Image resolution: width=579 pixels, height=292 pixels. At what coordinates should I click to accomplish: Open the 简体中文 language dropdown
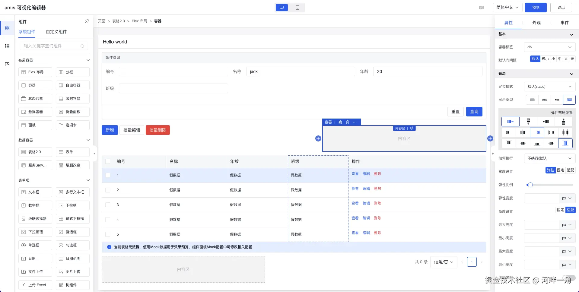[507, 8]
